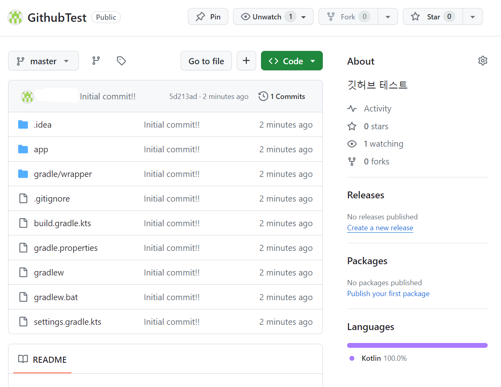Open commit message in the app row
The width and height of the screenshot is (501, 387).
pos(172,149)
